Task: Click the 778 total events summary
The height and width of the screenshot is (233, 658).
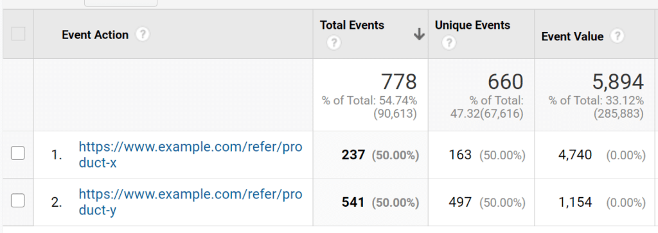Action: pos(398,81)
